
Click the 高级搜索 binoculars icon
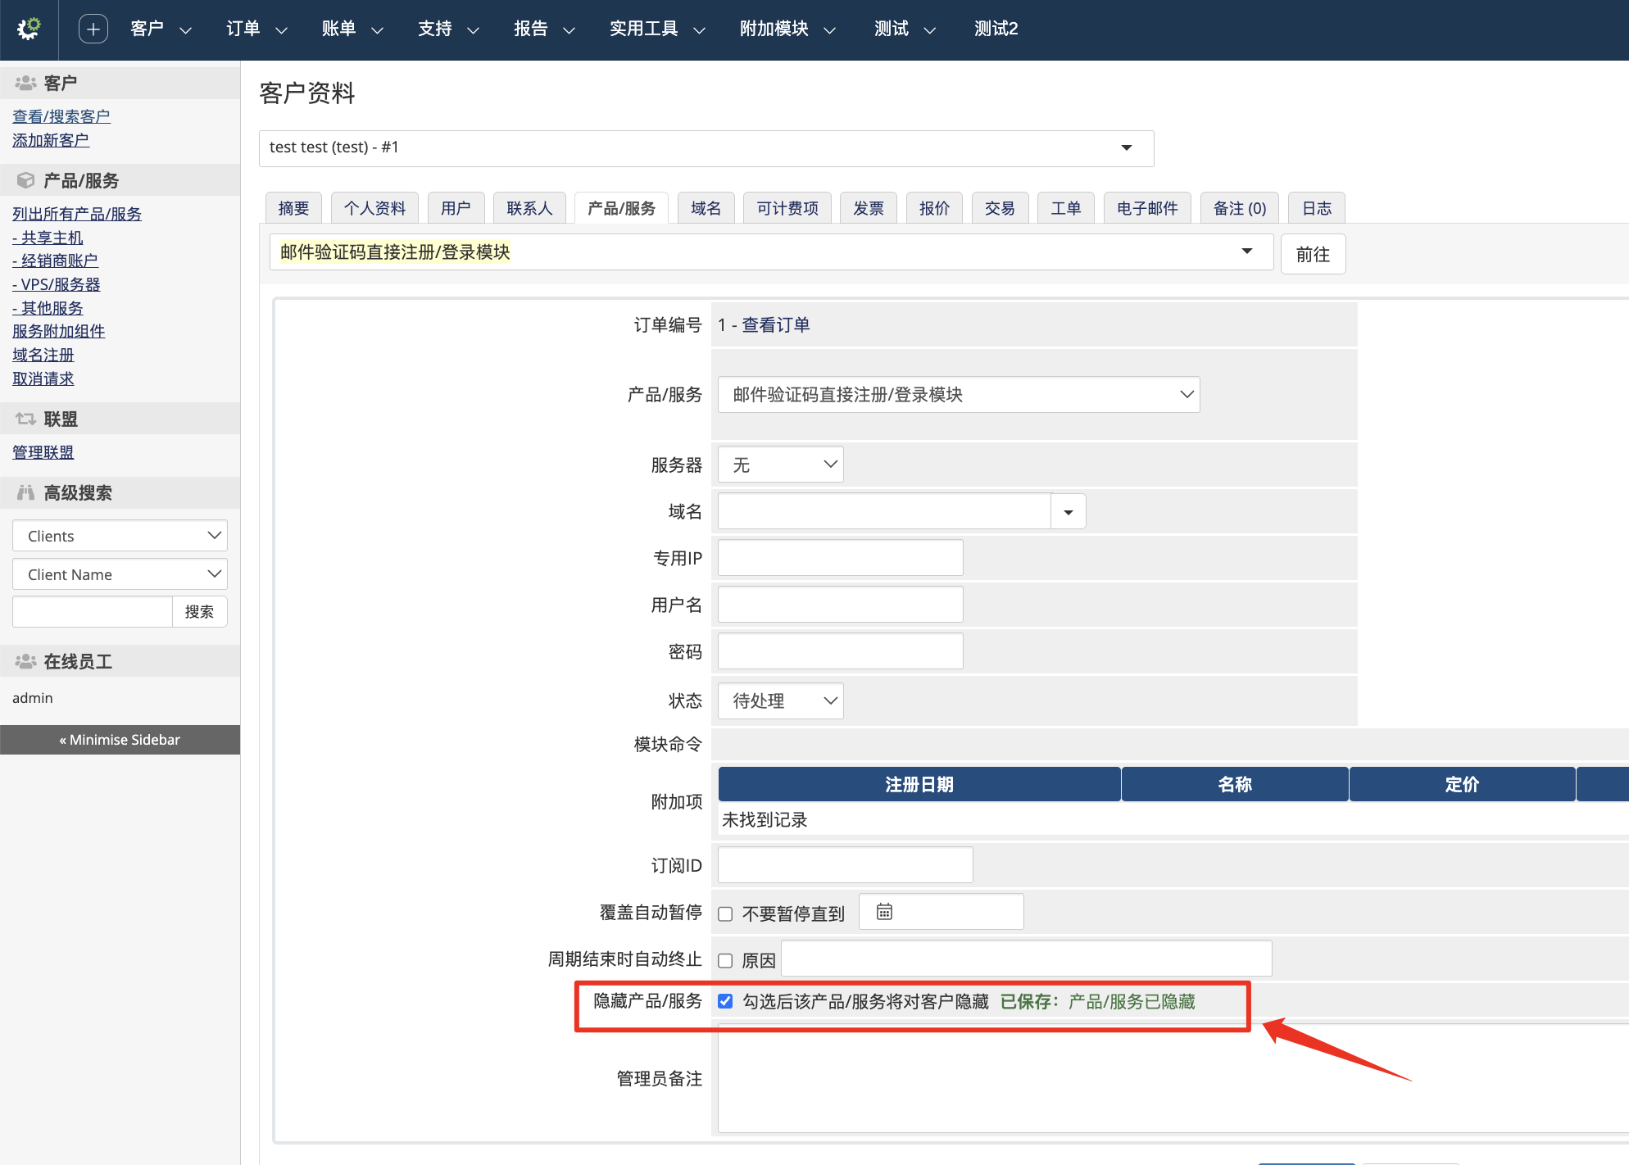(25, 492)
